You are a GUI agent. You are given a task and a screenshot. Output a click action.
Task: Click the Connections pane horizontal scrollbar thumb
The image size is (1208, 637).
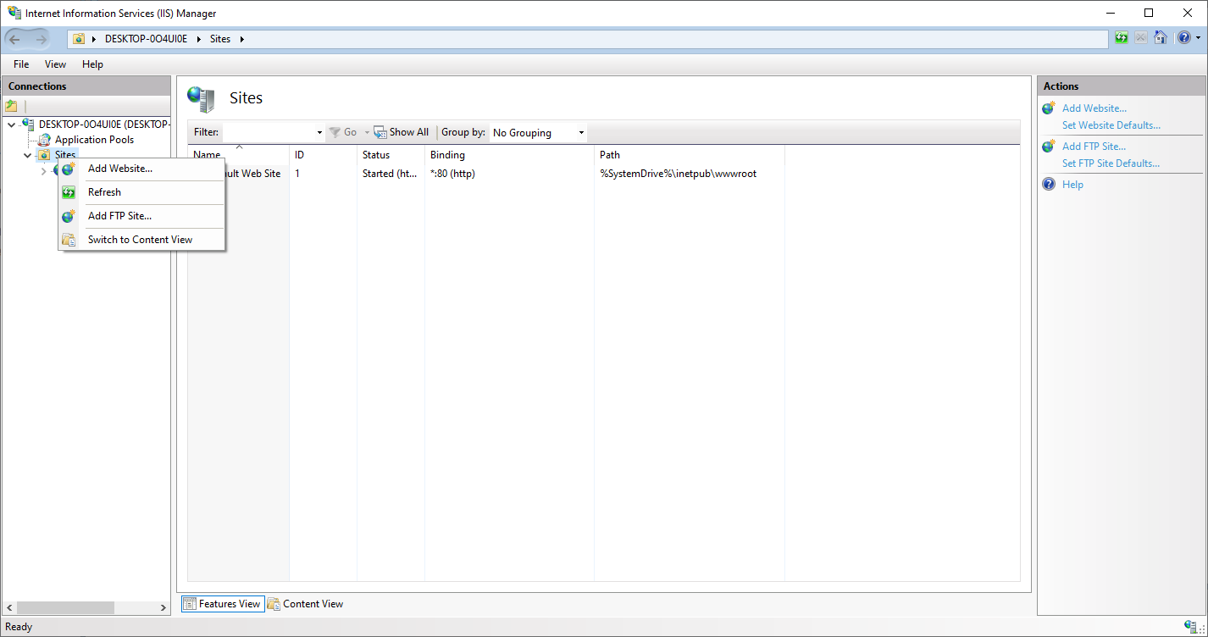tap(65, 608)
